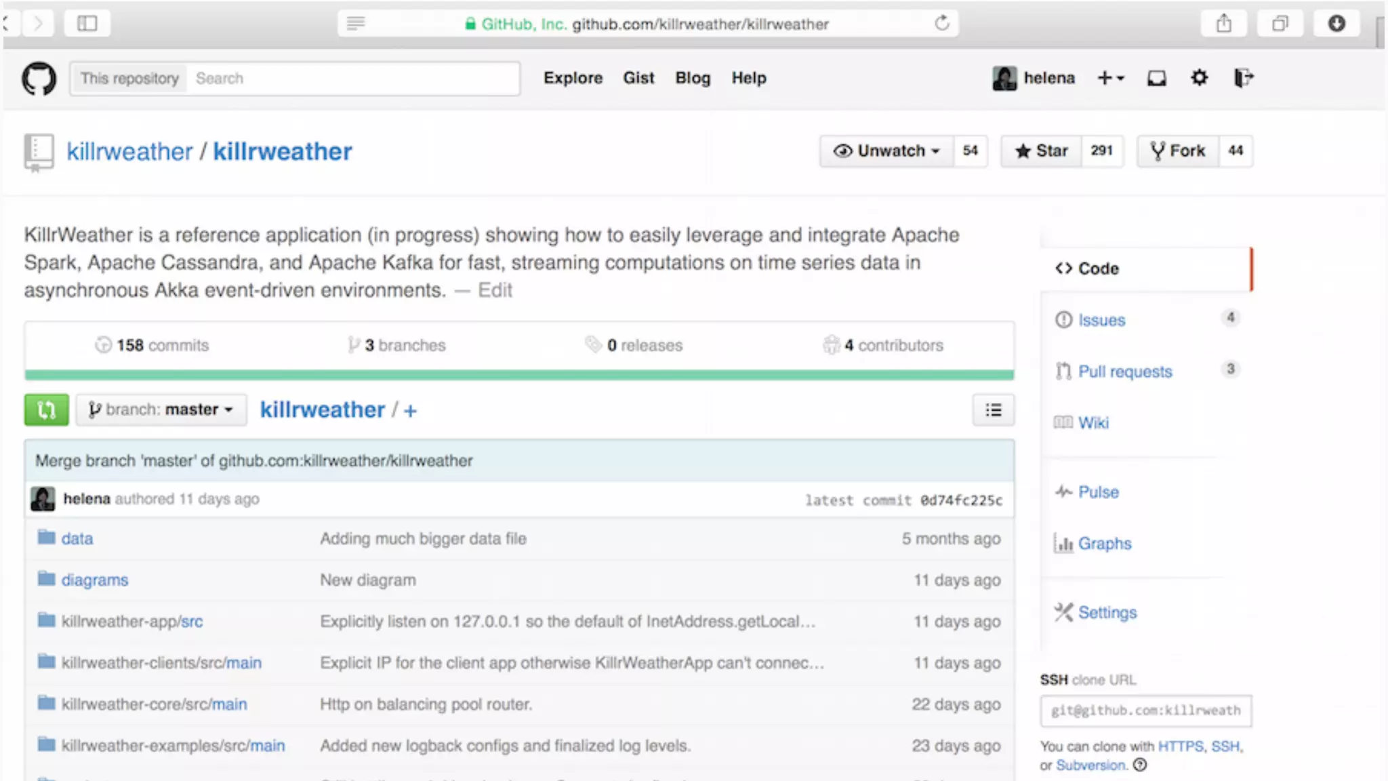Click the Safari reload page icon

pos(941,24)
